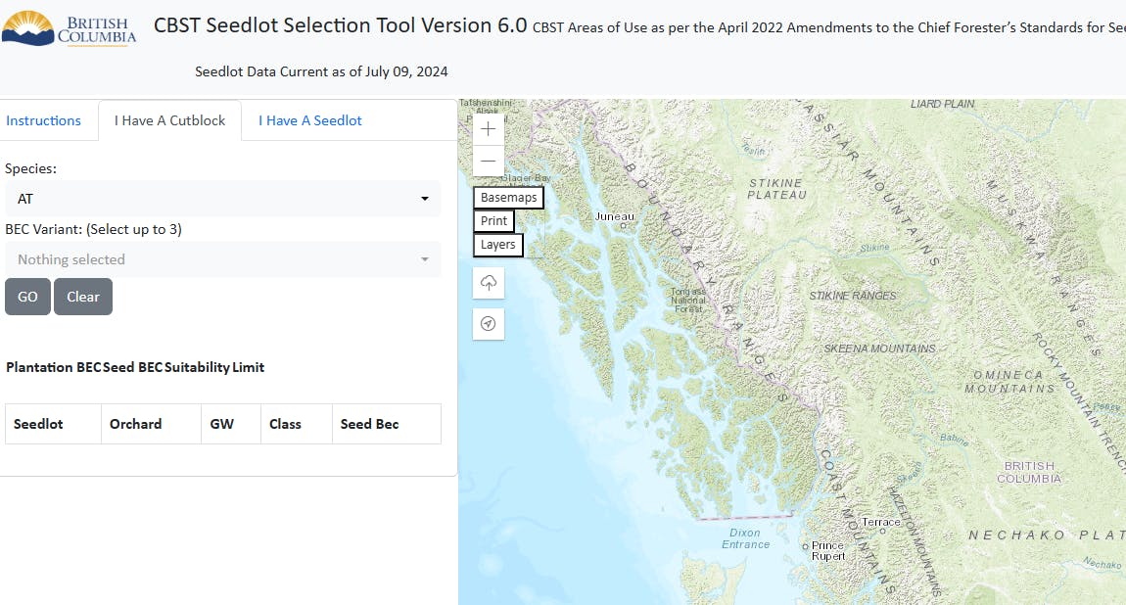Click the Clear button
Screen dimensions: 1126x605
pyautogui.click(x=83, y=297)
